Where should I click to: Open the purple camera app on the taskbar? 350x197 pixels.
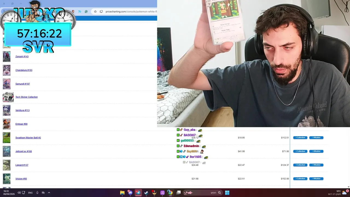tap(162, 193)
